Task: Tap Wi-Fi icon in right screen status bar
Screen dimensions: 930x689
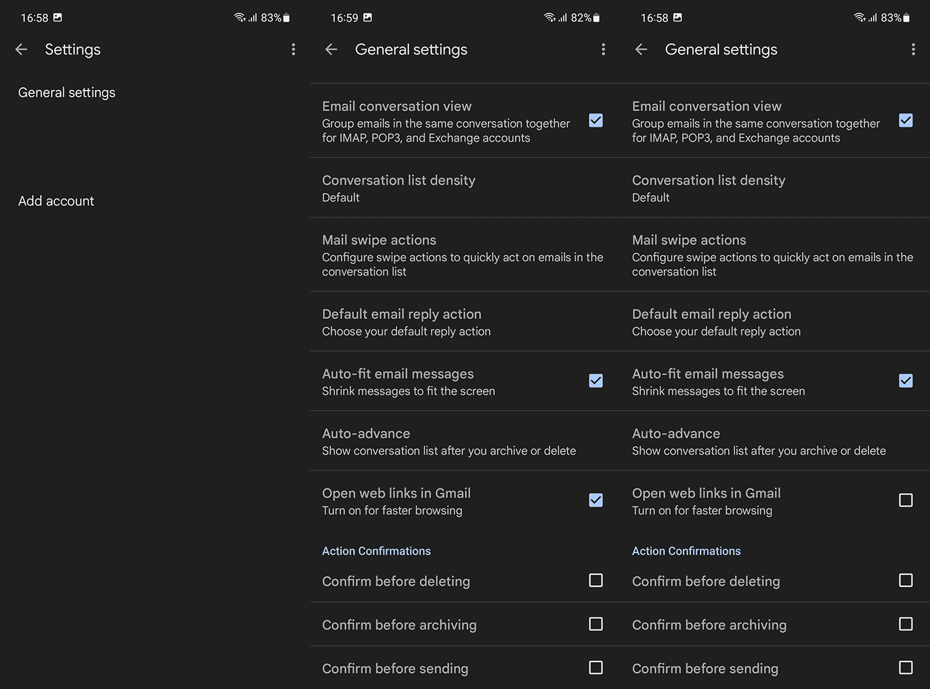Action: click(860, 17)
